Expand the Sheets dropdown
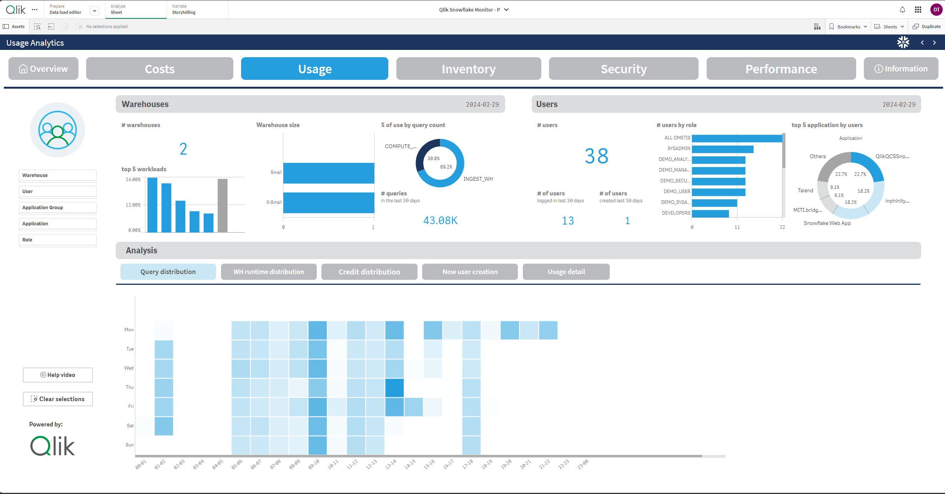The image size is (945, 494). tap(889, 26)
